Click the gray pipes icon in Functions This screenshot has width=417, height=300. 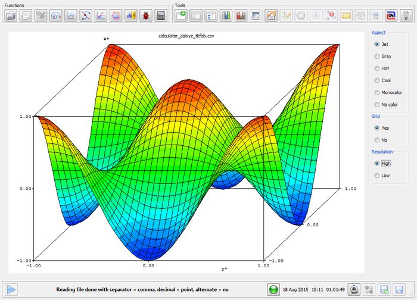tap(41, 15)
